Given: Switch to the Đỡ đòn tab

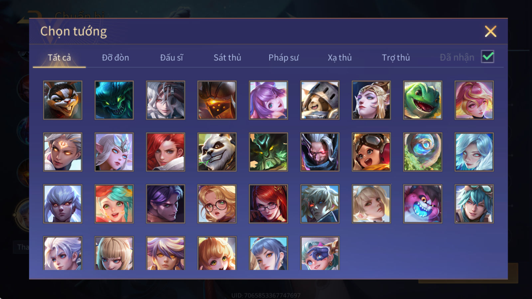Looking at the screenshot, I should coord(115,57).
